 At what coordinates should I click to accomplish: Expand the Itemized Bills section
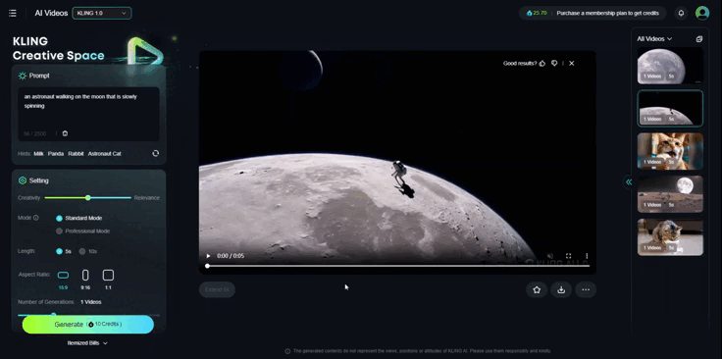click(x=87, y=343)
